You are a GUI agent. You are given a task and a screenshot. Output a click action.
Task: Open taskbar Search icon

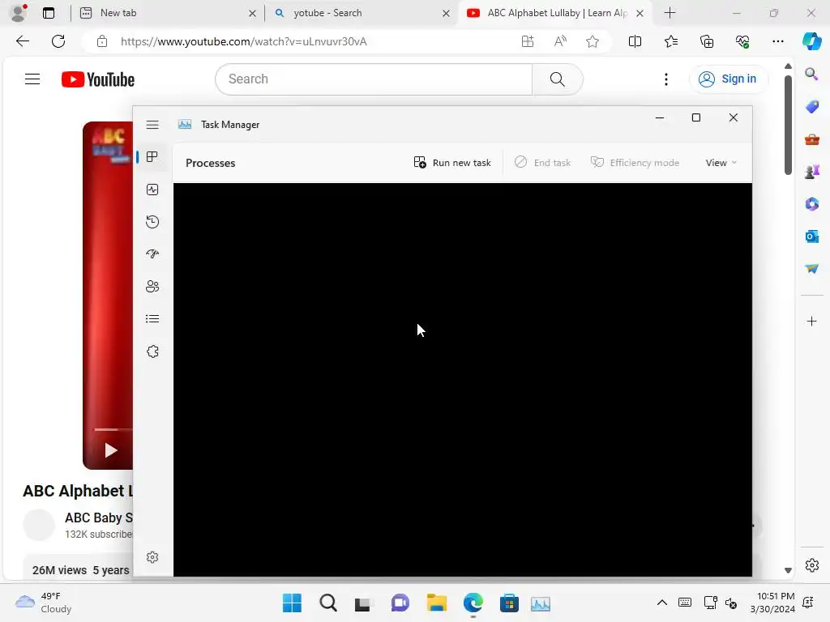coord(327,603)
